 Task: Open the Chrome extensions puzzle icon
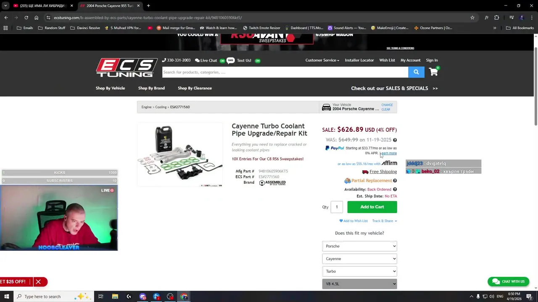tap(497, 18)
